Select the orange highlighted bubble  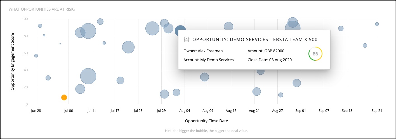point(64,98)
